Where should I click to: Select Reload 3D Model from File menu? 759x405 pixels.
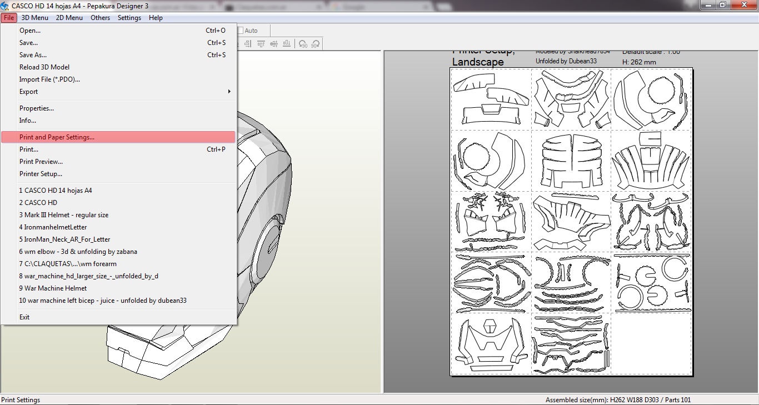click(44, 67)
